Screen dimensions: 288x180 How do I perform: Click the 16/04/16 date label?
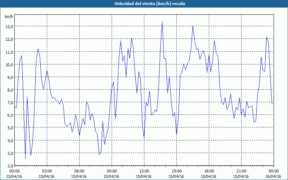[x=273, y=176]
